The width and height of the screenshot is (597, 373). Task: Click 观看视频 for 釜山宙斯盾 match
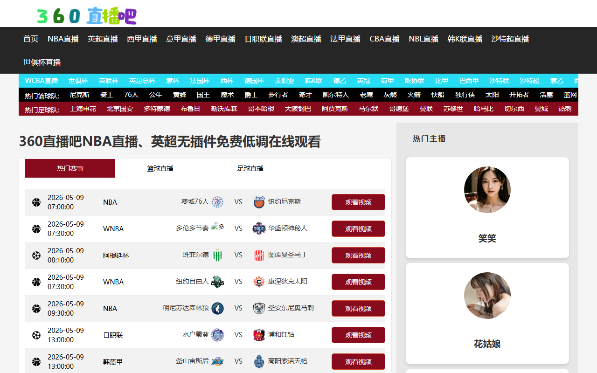[x=358, y=362]
